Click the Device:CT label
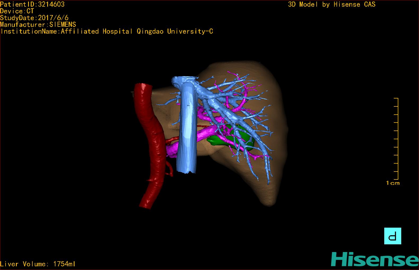 click(x=17, y=11)
